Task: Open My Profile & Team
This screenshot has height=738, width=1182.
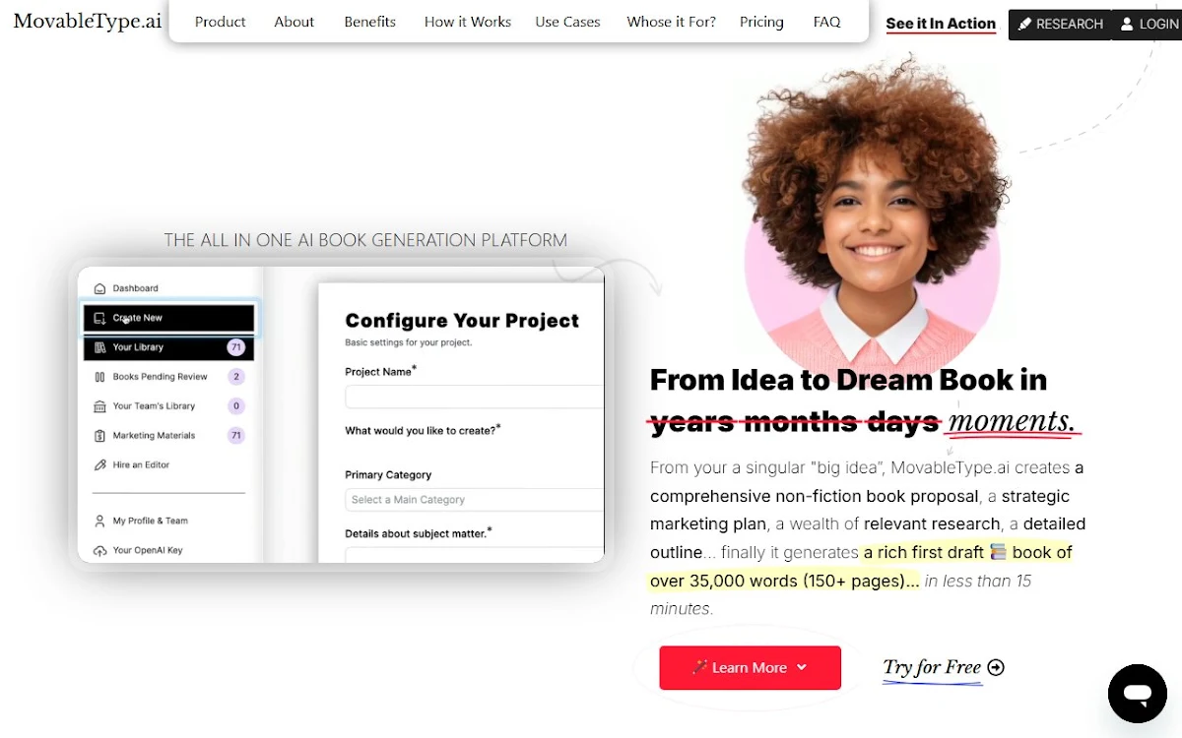Action: (150, 521)
